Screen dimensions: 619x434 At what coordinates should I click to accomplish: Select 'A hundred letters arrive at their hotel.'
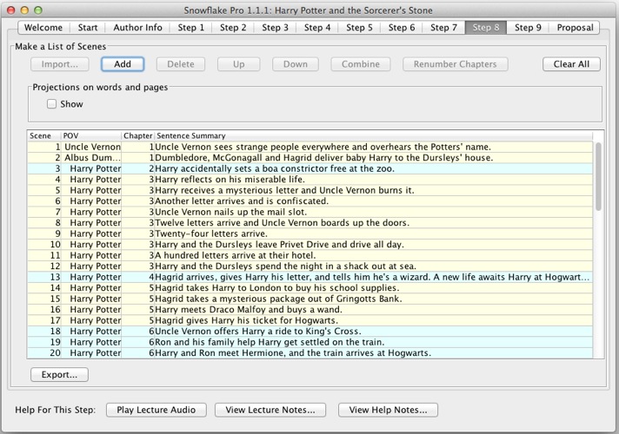(374, 255)
